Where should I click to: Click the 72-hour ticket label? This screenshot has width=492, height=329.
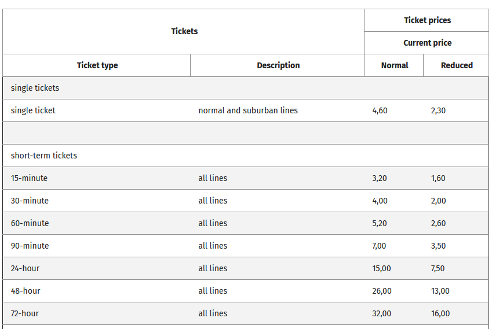25,313
